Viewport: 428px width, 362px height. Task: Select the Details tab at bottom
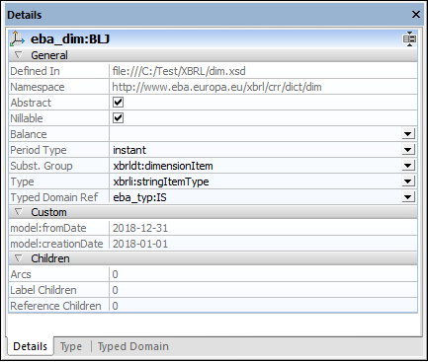[30, 346]
